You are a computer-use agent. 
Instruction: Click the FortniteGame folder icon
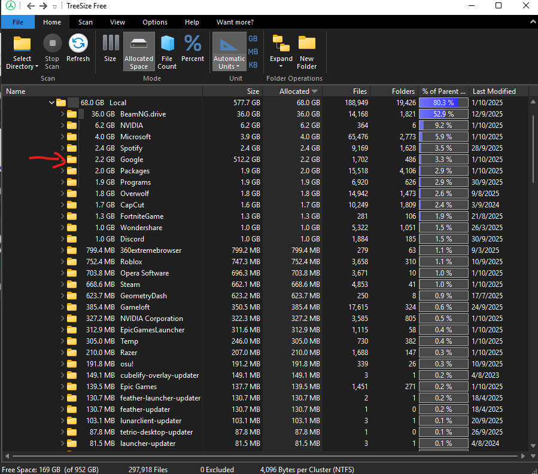pos(72,216)
